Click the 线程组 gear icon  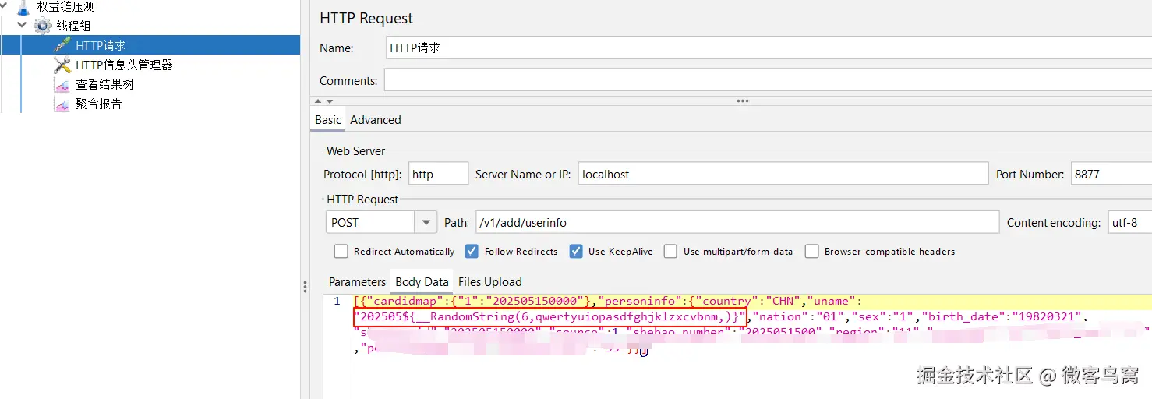point(43,26)
